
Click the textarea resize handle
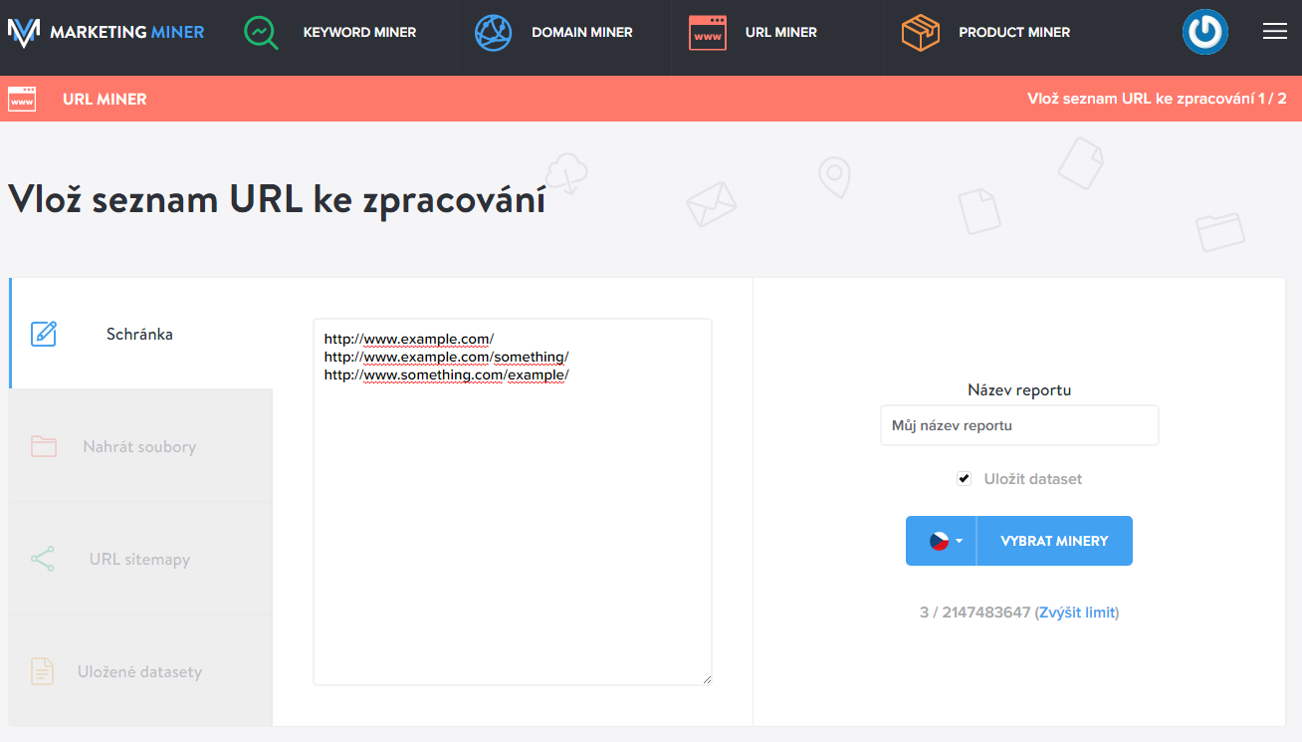707,679
